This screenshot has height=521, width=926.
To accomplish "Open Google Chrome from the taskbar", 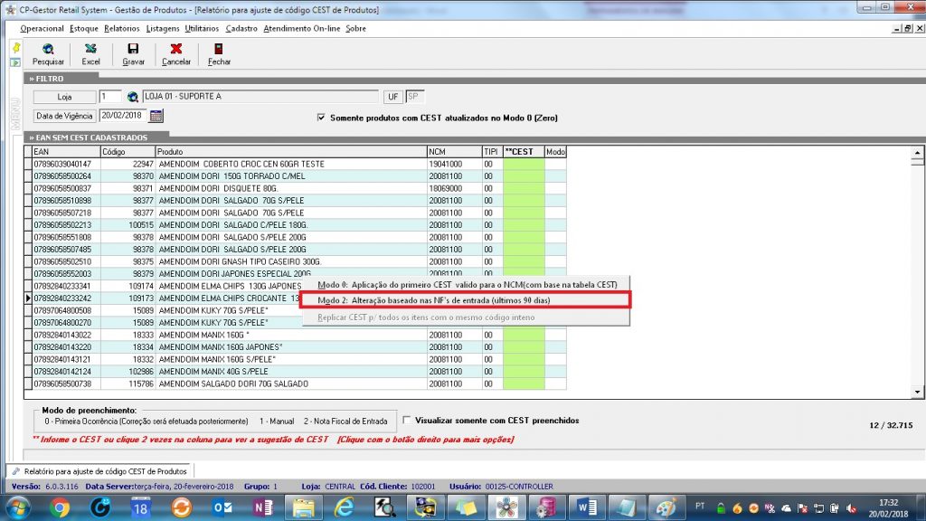I will coord(61,507).
